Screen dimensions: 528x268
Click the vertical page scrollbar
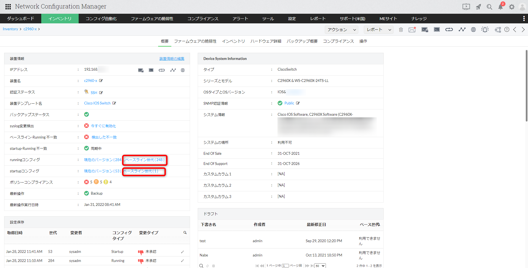[x=526, y=85]
